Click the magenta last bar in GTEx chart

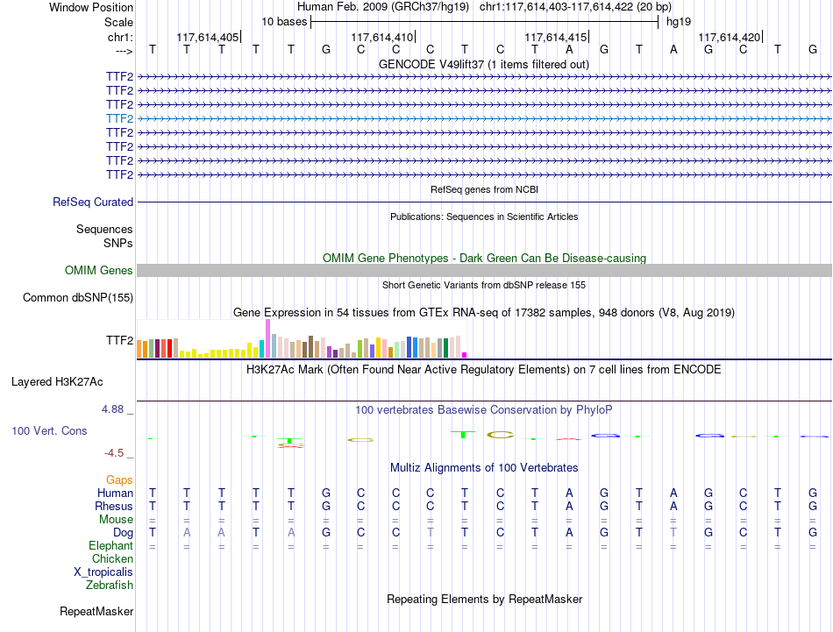tap(465, 355)
